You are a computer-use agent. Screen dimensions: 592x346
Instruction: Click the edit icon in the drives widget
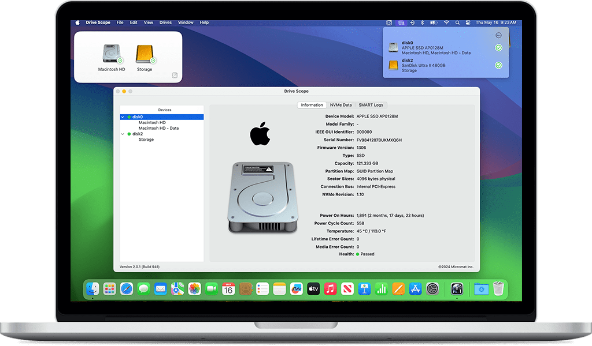[175, 76]
